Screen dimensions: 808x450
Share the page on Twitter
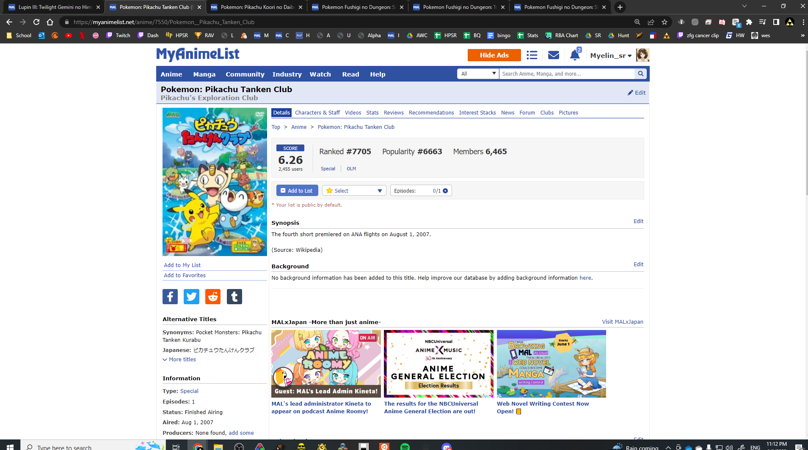click(191, 297)
